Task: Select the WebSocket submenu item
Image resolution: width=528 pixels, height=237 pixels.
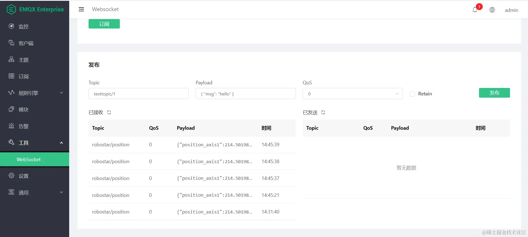Action: click(35, 159)
